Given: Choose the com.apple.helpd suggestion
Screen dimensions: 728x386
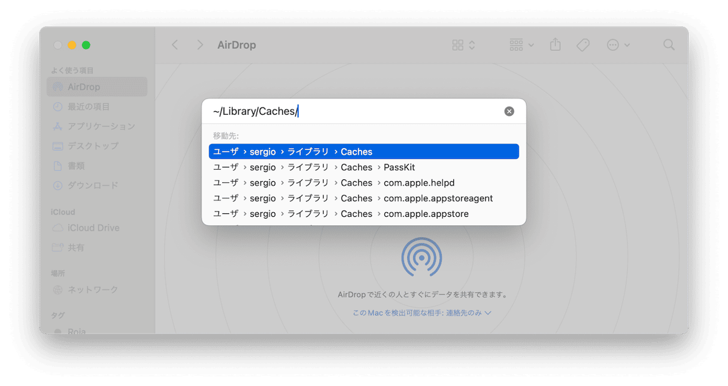Looking at the screenshot, I should coord(364,183).
